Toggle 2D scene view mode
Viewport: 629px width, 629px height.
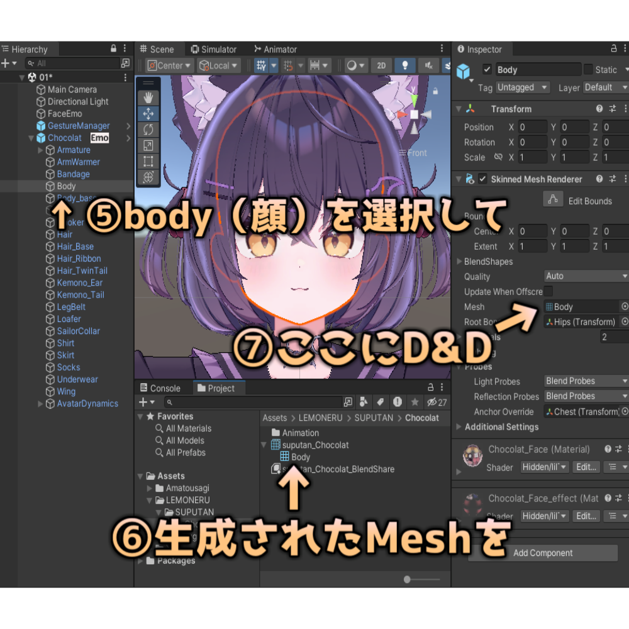(381, 65)
